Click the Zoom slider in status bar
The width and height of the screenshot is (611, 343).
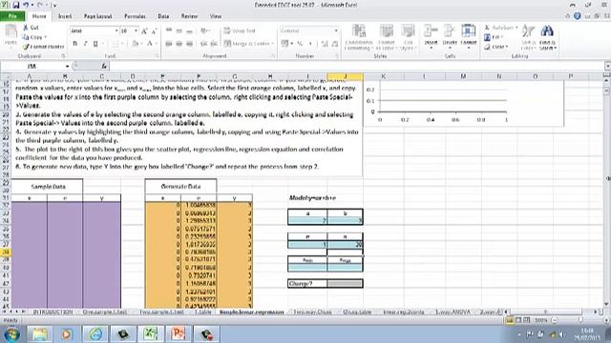[579, 320]
